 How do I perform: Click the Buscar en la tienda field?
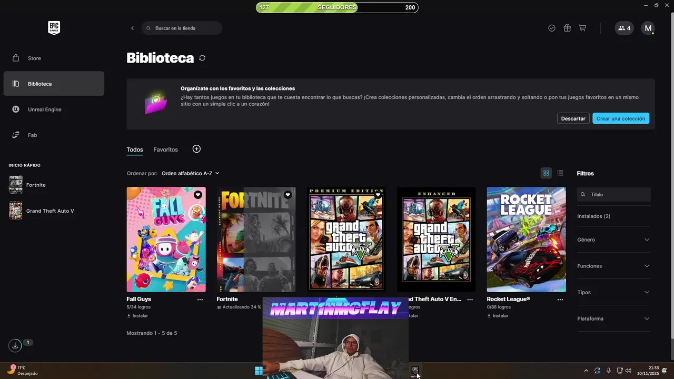pyautogui.click(x=182, y=28)
